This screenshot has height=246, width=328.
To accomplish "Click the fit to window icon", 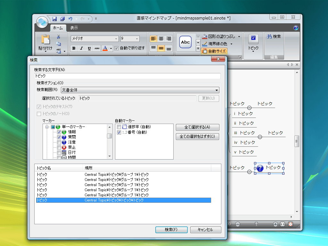I will (x=291, y=224).
